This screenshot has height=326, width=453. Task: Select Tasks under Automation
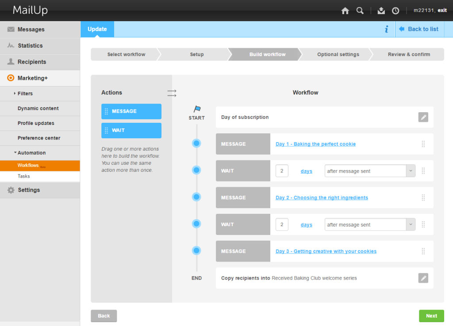[24, 176]
